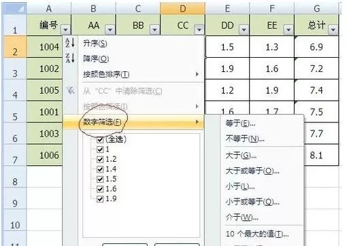The image size is (347, 246).
Task: Select row 8 header
Action: 15,177
